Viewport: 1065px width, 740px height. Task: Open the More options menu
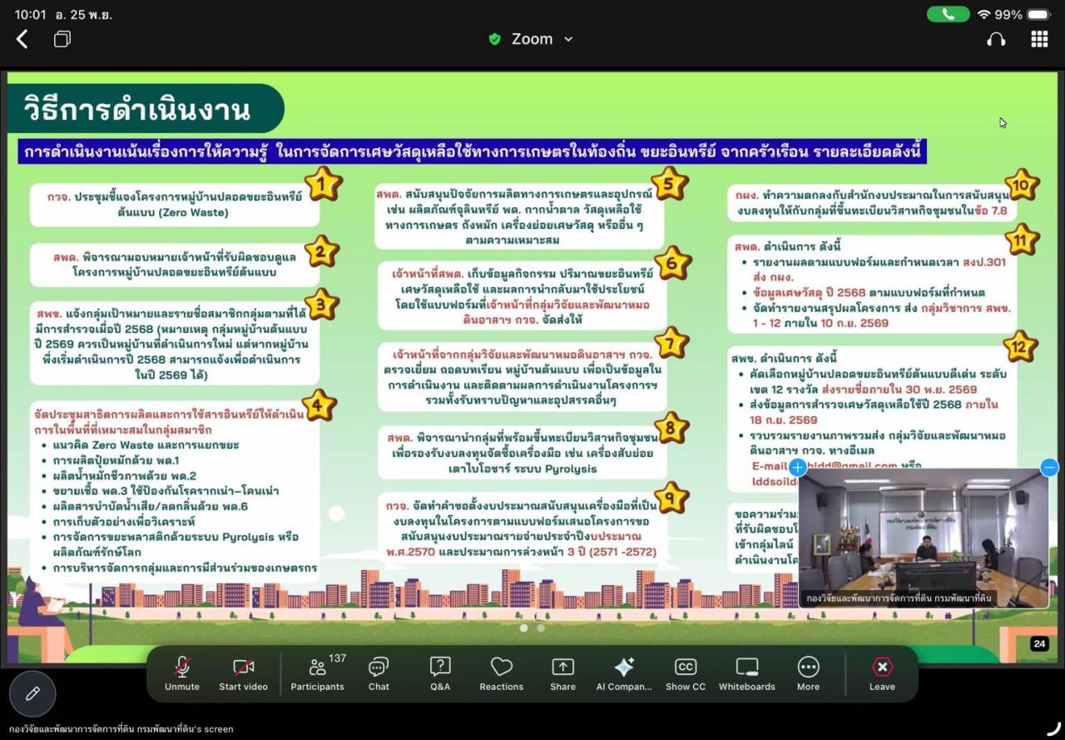pos(808,673)
